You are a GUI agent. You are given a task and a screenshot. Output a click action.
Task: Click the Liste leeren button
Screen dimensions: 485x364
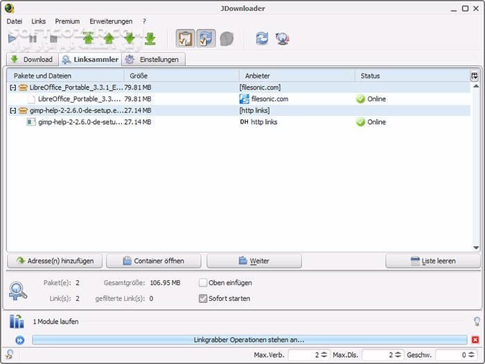[433, 261]
